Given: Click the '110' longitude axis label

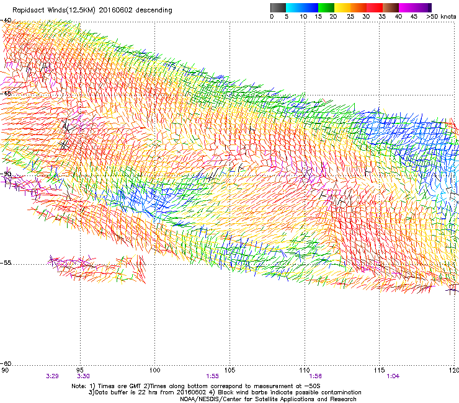Looking at the screenshot, I should 305,370.
